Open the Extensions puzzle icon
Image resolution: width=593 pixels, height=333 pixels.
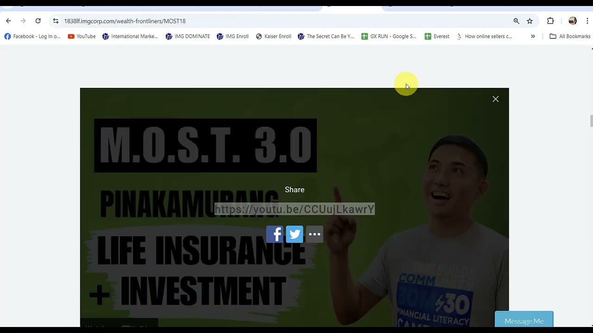(x=550, y=21)
